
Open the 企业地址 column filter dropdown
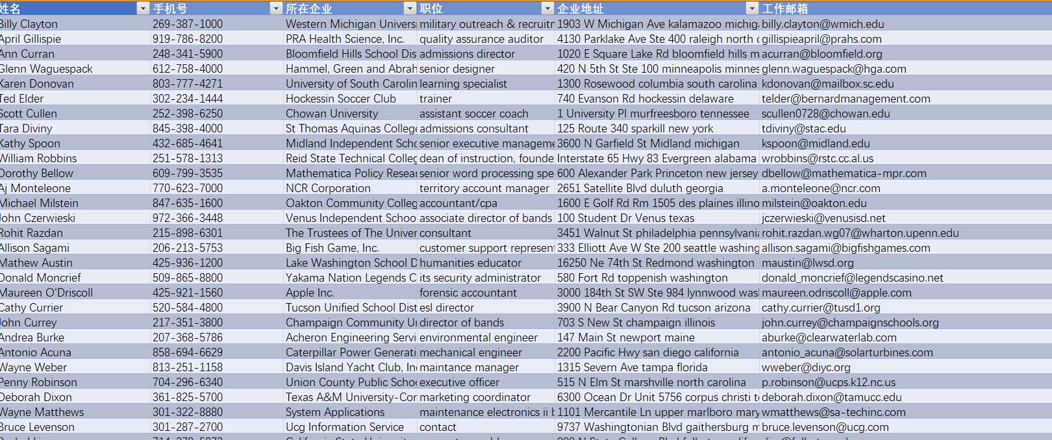(752, 8)
